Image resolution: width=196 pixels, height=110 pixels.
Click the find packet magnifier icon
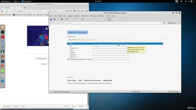click(82, 19)
